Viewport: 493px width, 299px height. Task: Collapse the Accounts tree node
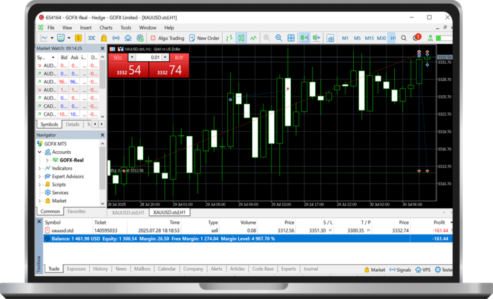coord(40,152)
